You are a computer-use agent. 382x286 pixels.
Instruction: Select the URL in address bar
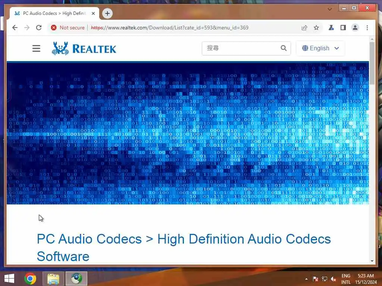(170, 28)
